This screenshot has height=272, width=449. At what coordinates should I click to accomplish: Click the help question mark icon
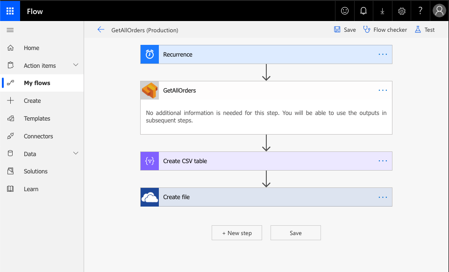point(420,11)
